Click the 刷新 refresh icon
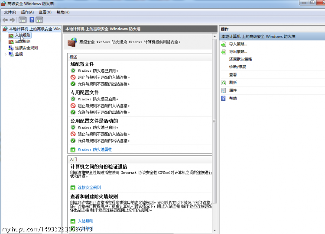Screen dimensions: 325x234 click(x=224, y=83)
